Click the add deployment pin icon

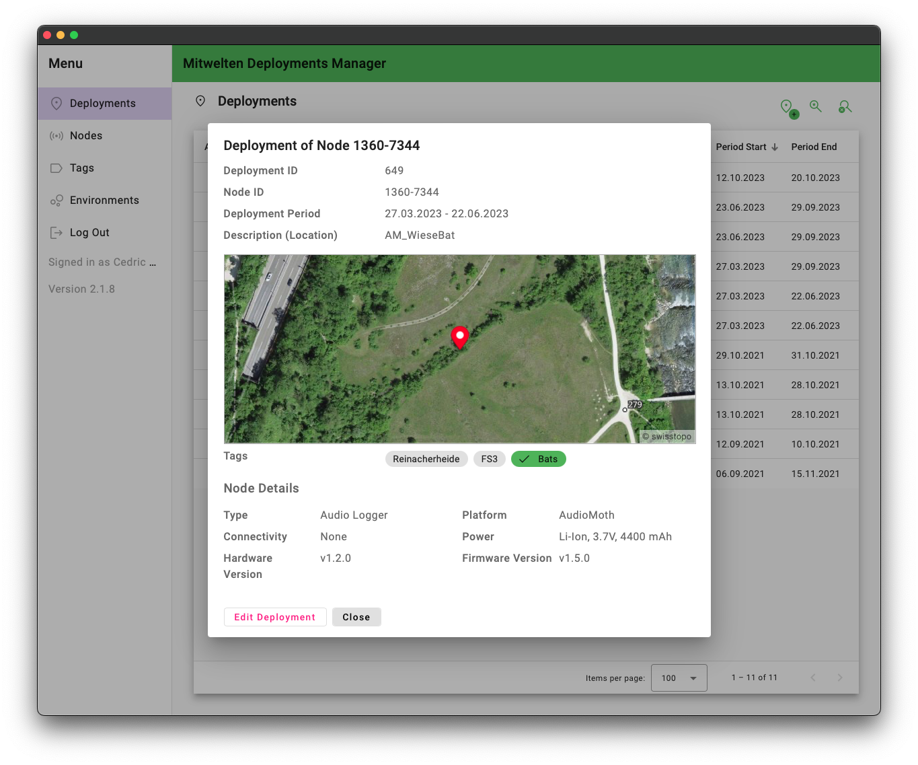tap(788, 108)
